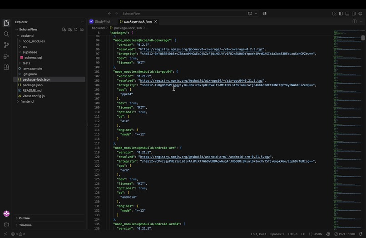Viewport: 366px width, 238px height.
Task: Select the package-lock.json editor tab
Action: (138, 21)
